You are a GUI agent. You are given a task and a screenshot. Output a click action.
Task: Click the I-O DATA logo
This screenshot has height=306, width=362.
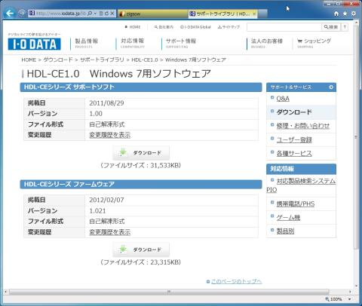(x=35, y=44)
